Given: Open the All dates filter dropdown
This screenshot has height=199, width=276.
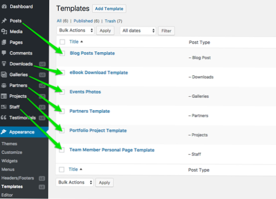Looking at the screenshot, I should pos(138,31).
